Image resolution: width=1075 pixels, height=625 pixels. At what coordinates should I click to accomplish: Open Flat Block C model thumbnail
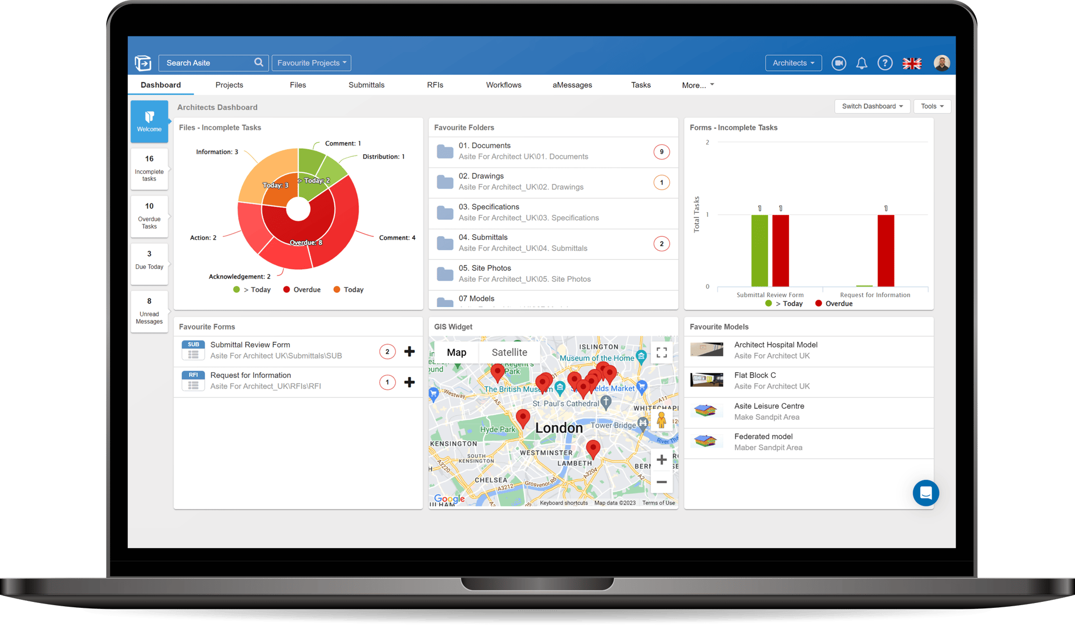tap(706, 380)
